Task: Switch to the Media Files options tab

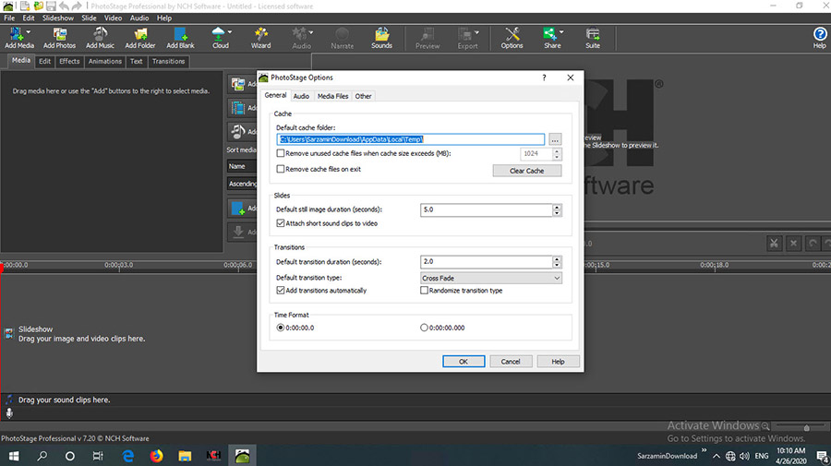Action: [x=332, y=96]
